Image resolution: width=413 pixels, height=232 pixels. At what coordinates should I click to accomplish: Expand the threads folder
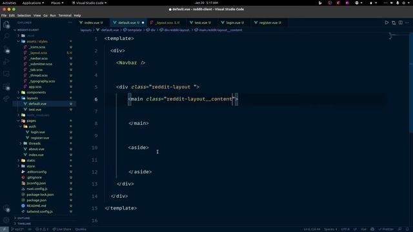[x=34, y=143]
